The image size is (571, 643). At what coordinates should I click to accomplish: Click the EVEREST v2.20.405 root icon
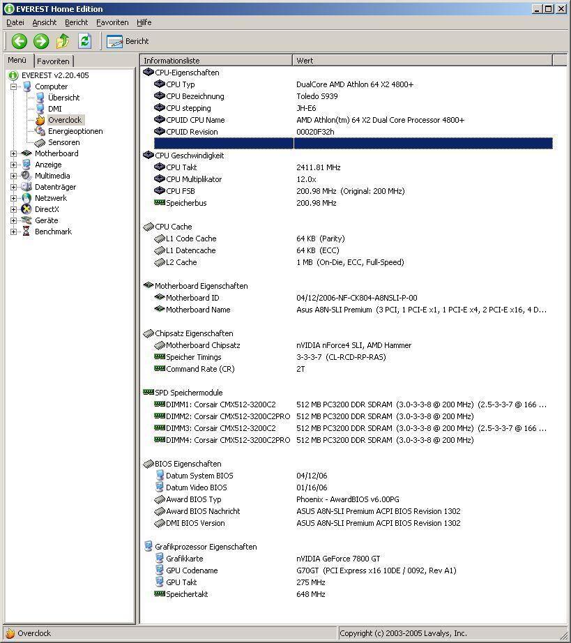(13, 75)
